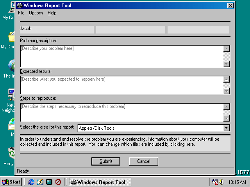The image size is (250, 187).
Task: Click the Submit button
Action: 106,161
